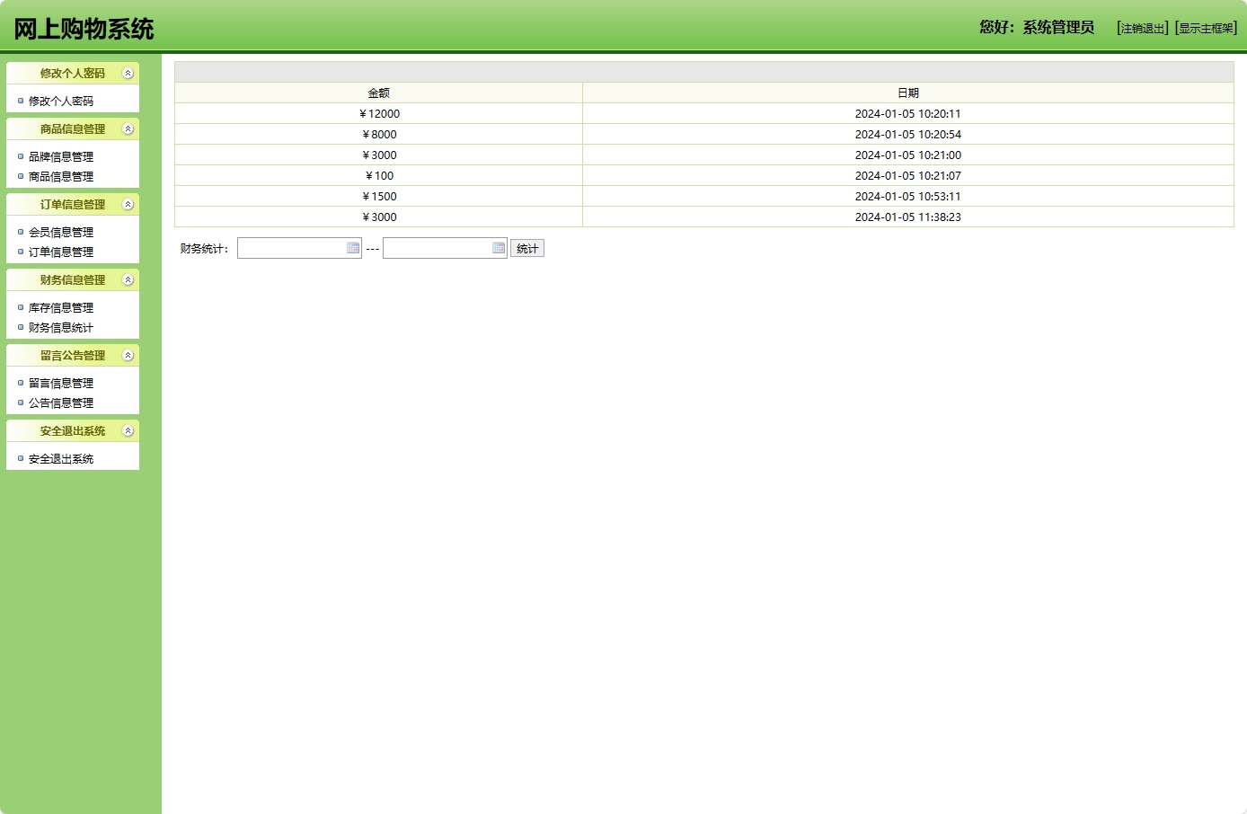Viewport: 1247px width, 814px height.
Task: Click the 网上购物系统 title
Action: pos(84,29)
